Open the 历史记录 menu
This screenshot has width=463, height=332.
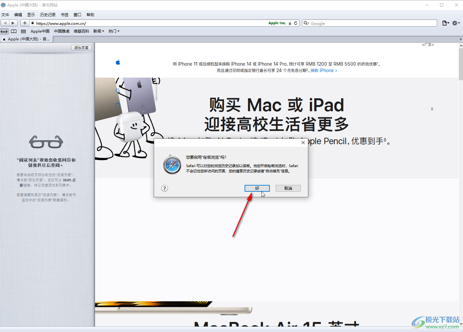[48, 15]
